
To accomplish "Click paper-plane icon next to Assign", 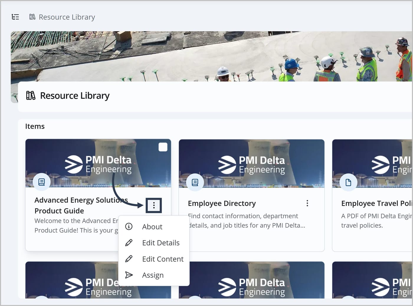I will (129, 275).
